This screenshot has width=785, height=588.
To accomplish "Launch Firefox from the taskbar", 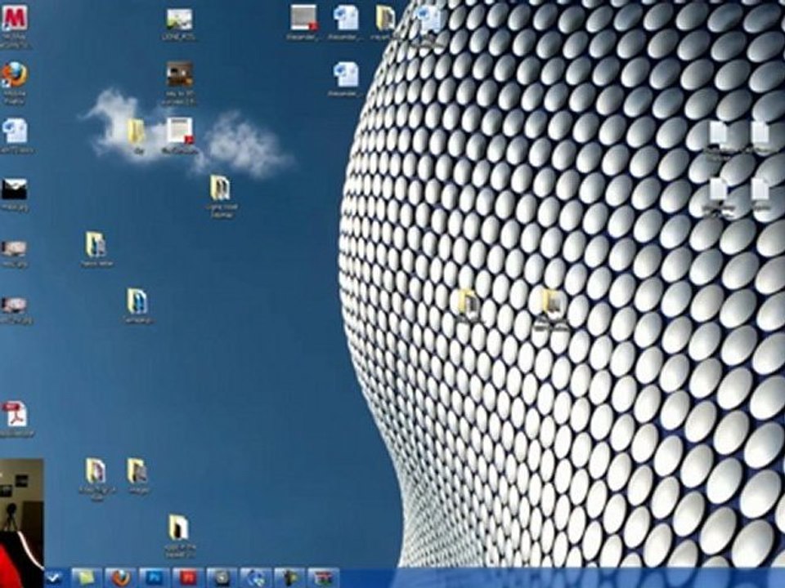I will tap(120, 578).
